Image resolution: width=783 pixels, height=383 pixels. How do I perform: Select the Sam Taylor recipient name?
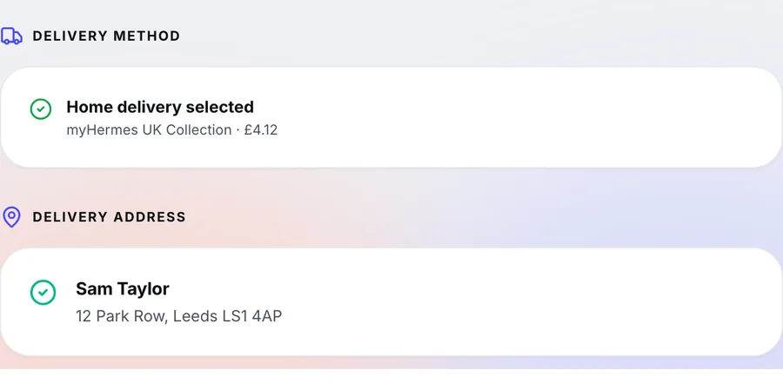(x=123, y=288)
